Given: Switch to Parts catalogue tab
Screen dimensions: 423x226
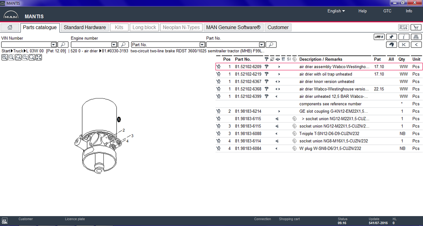Looking at the screenshot, I should [40, 27].
